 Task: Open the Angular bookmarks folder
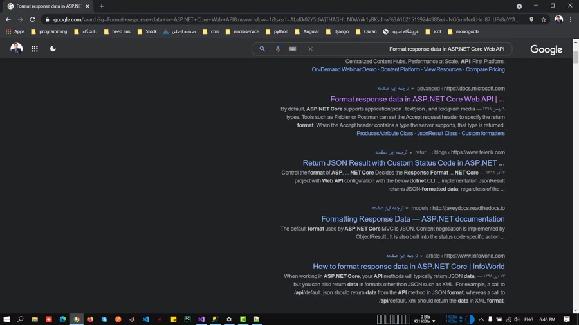[307, 31]
